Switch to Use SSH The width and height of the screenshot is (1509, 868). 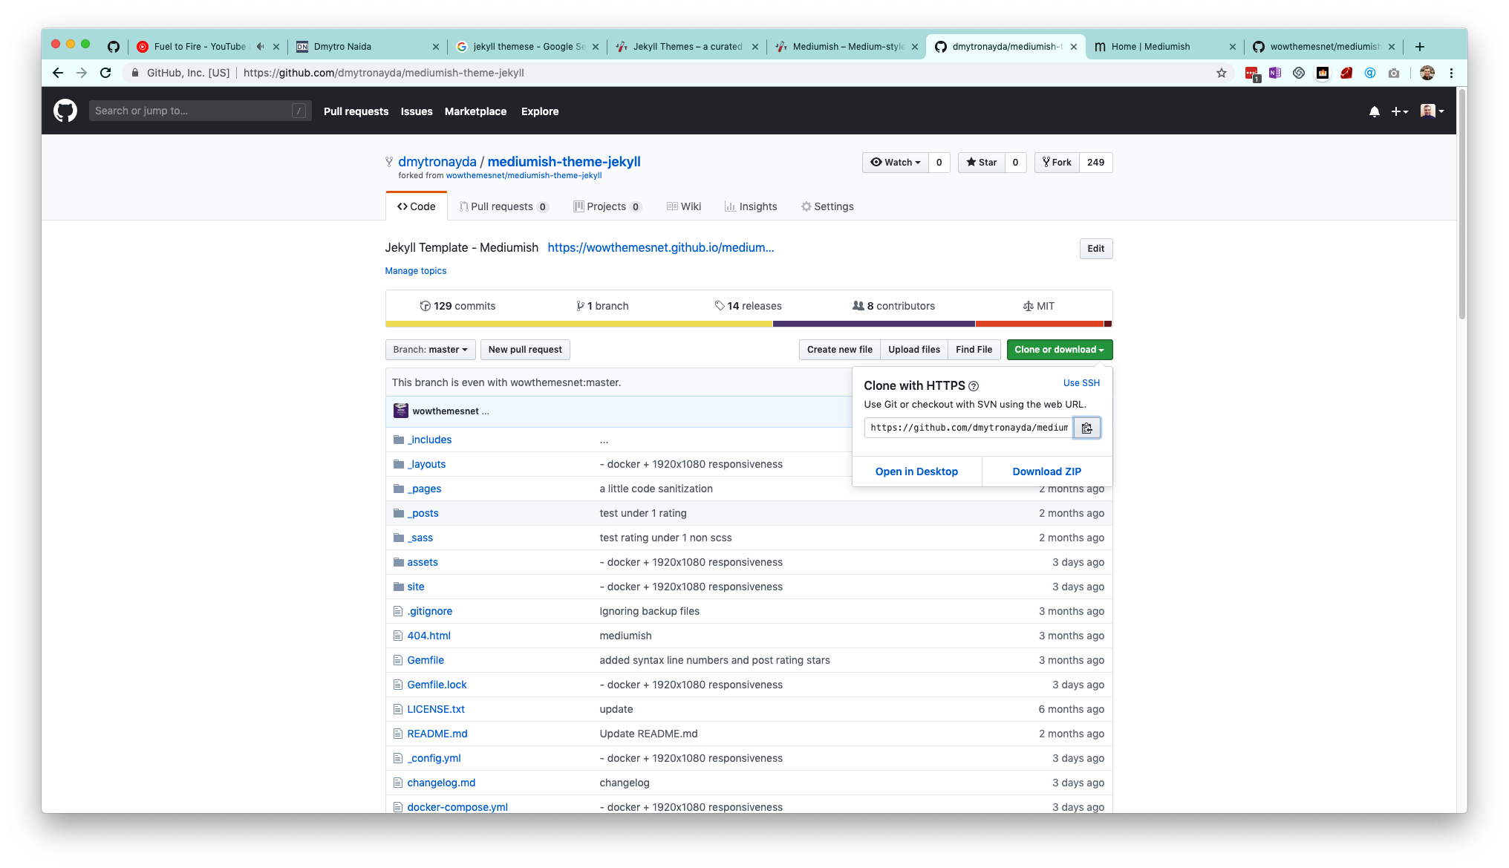pyautogui.click(x=1081, y=383)
